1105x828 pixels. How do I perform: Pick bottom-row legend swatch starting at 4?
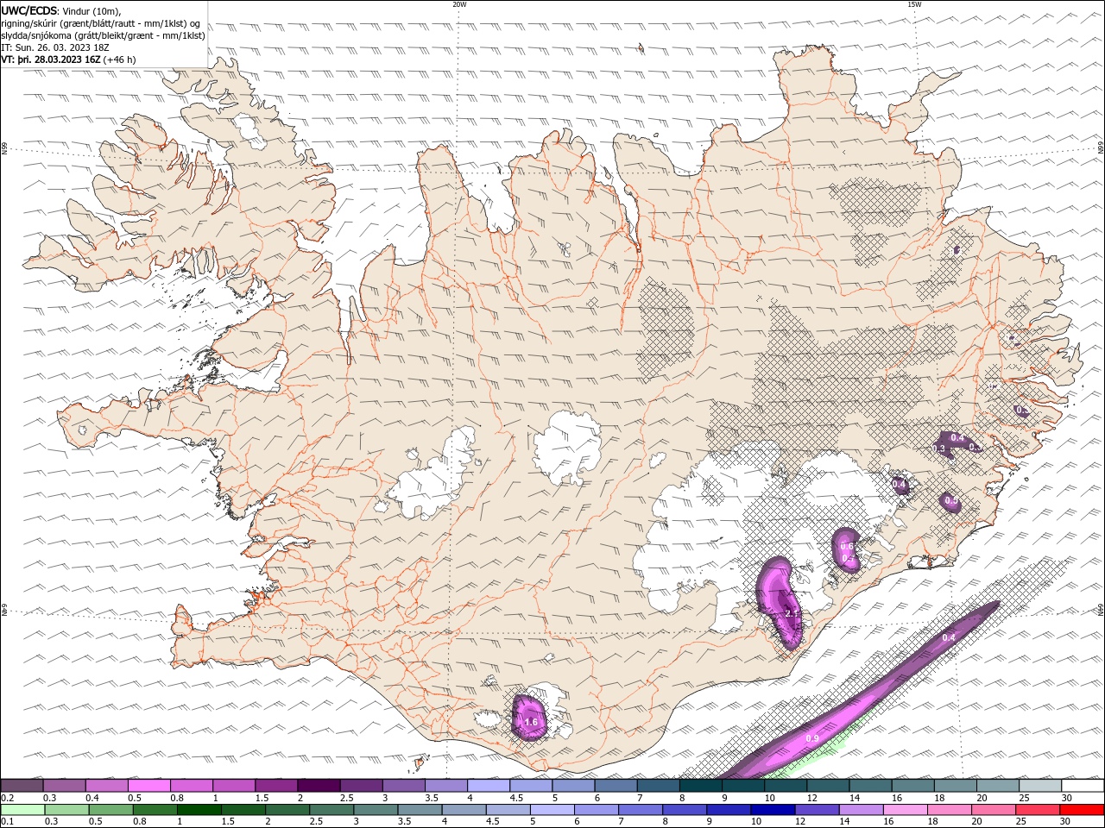(x=464, y=810)
